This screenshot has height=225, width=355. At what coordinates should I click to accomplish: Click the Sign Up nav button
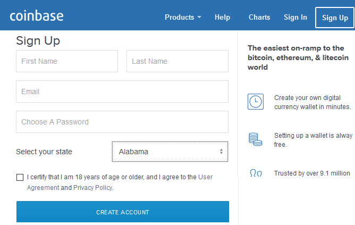[335, 18]
